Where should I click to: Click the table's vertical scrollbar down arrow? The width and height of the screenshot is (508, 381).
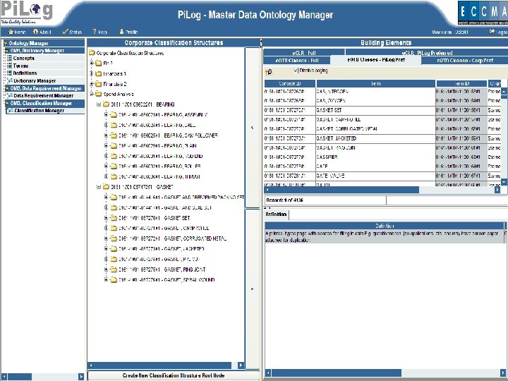point(504,182)
